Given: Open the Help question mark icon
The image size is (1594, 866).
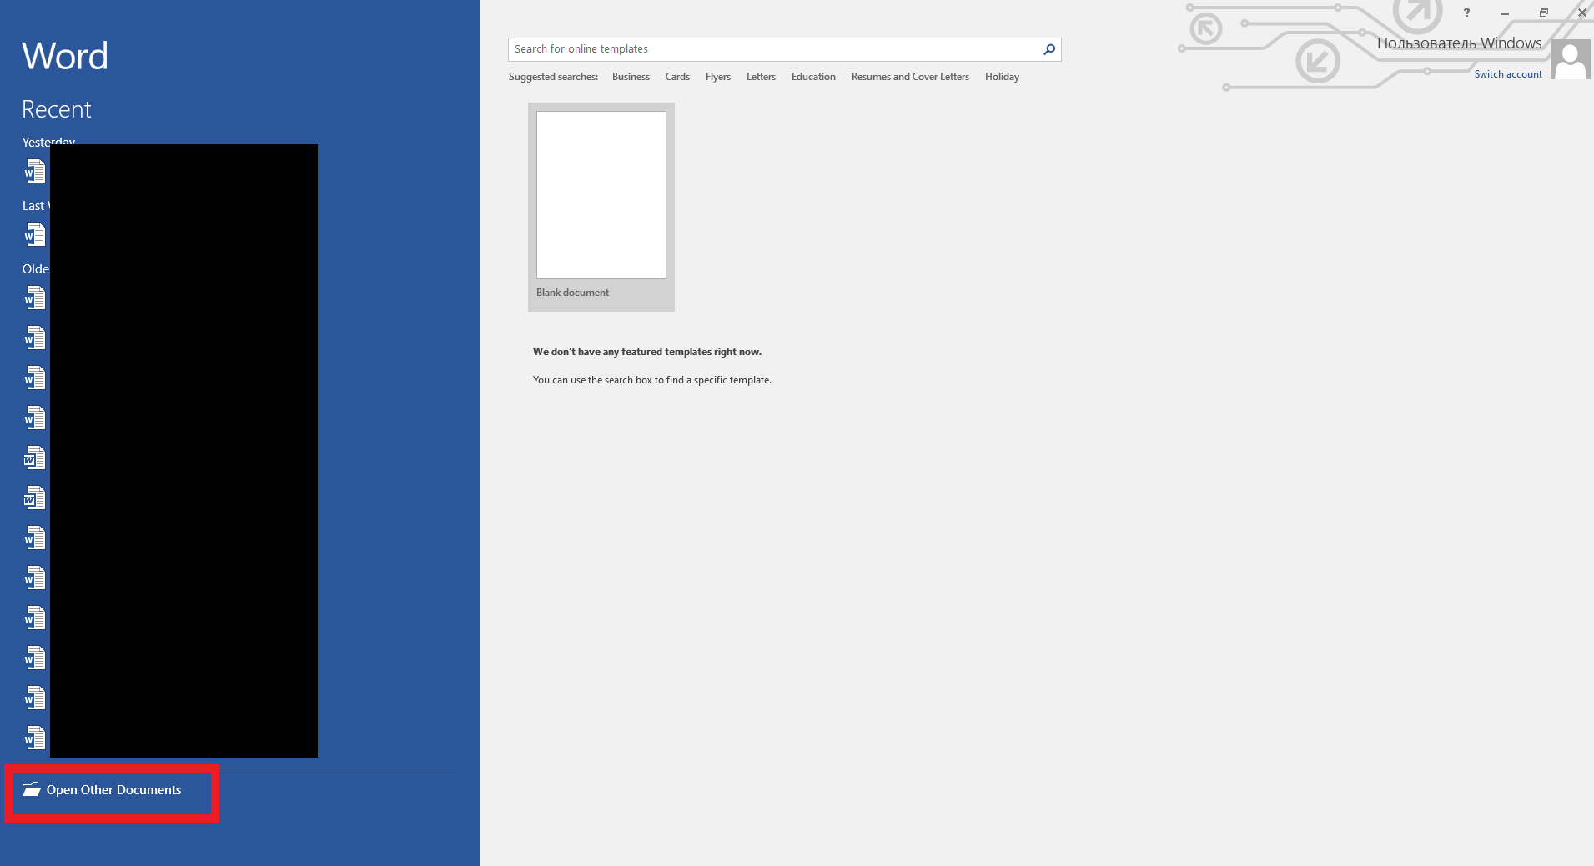Looking at the screenshot, I should point(1466,13).
